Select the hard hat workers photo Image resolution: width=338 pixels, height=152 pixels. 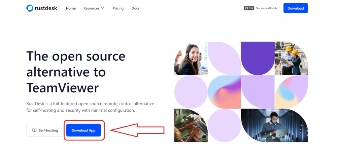pyautogui.click(x=291, y=58)
